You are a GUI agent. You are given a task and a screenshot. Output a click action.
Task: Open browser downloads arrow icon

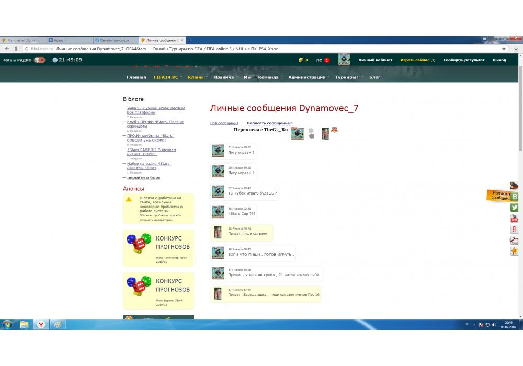pyautogui.click(x=516, y=49)
